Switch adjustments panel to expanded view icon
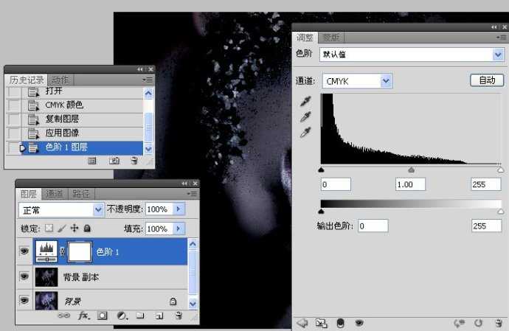 pos(322,323)
